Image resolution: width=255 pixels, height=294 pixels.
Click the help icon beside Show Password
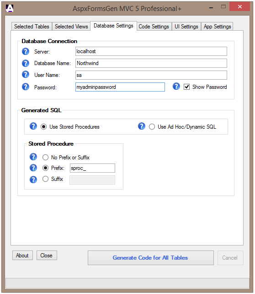176,87
